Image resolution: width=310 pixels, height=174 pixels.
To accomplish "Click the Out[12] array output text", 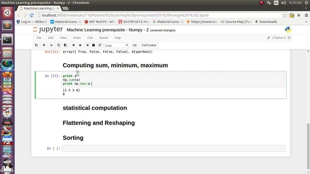I will [x=108, y=52].
